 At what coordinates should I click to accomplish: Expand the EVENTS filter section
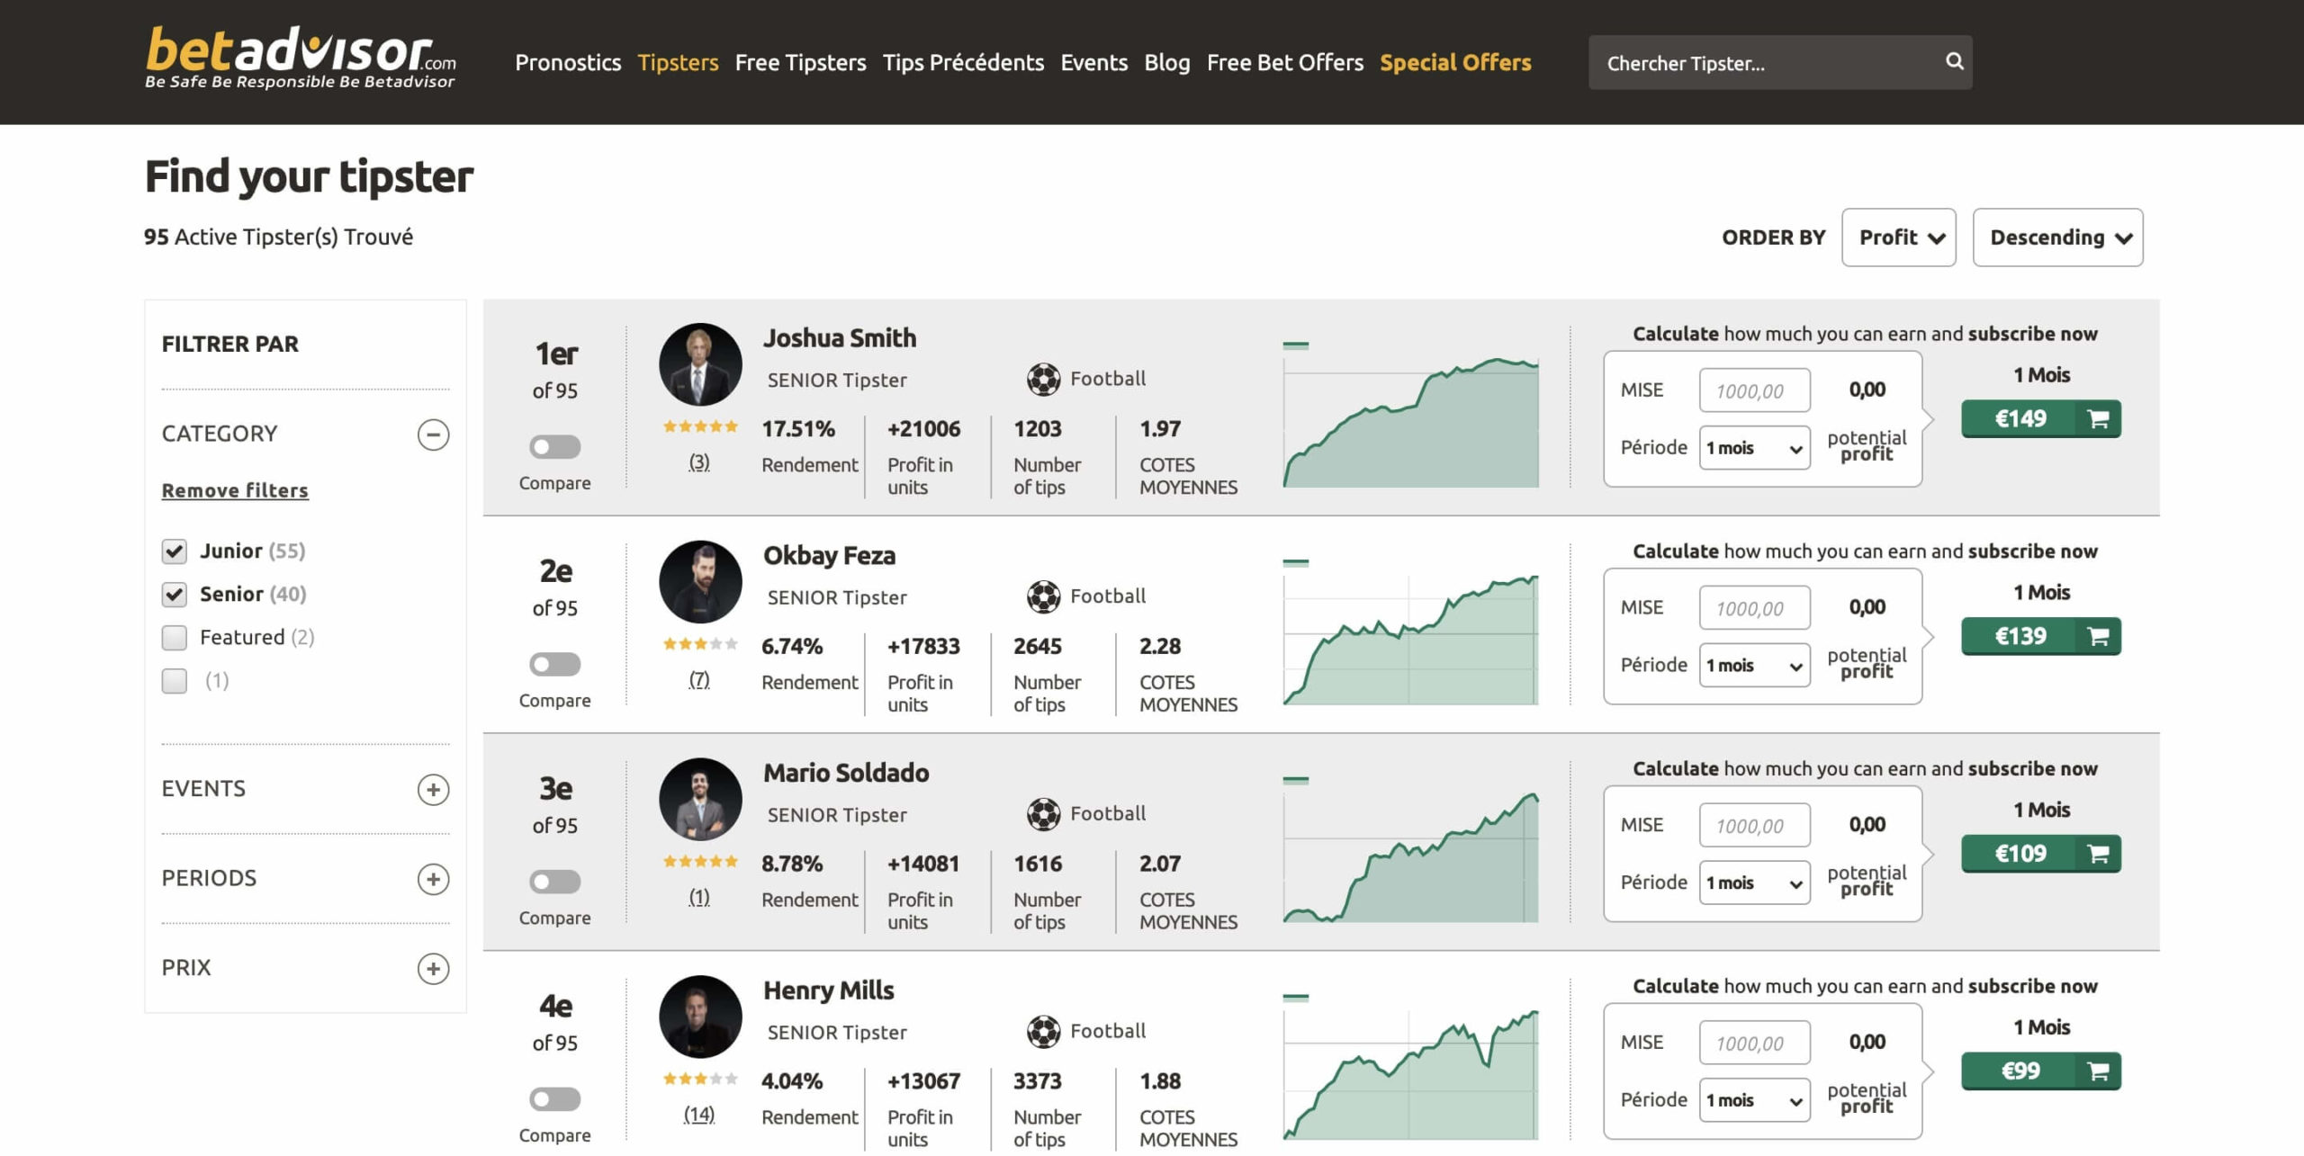coord(433,790)
